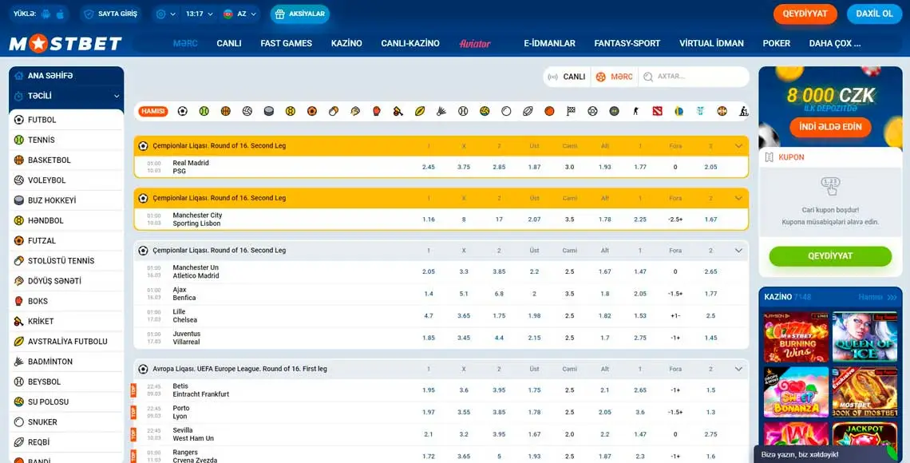Viewport: 910px width, 463px height.
Task: Click the DAXİL OL login button
Action: (875, 14)
